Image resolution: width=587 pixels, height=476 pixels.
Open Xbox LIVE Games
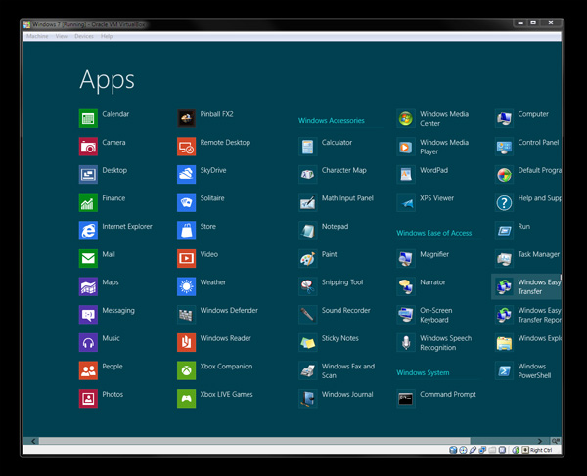(187, 399)
